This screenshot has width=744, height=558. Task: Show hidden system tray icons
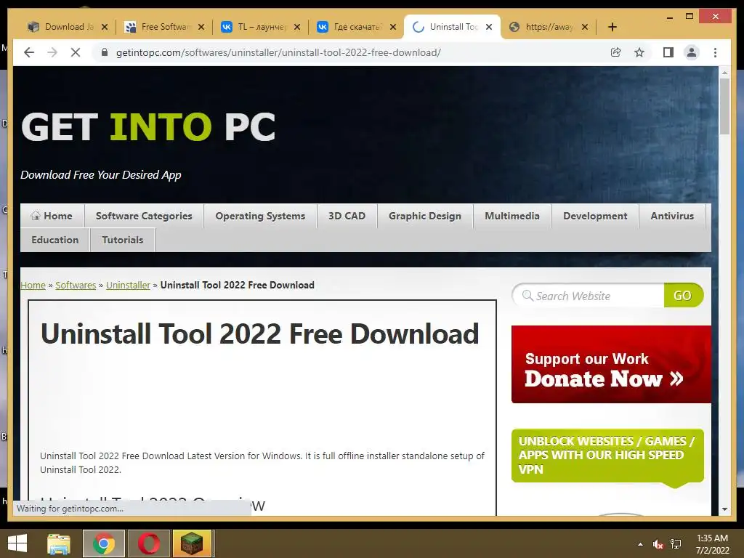click(640, 544)
